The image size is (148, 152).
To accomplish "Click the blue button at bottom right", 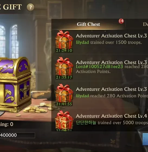I will coord(145,139).
